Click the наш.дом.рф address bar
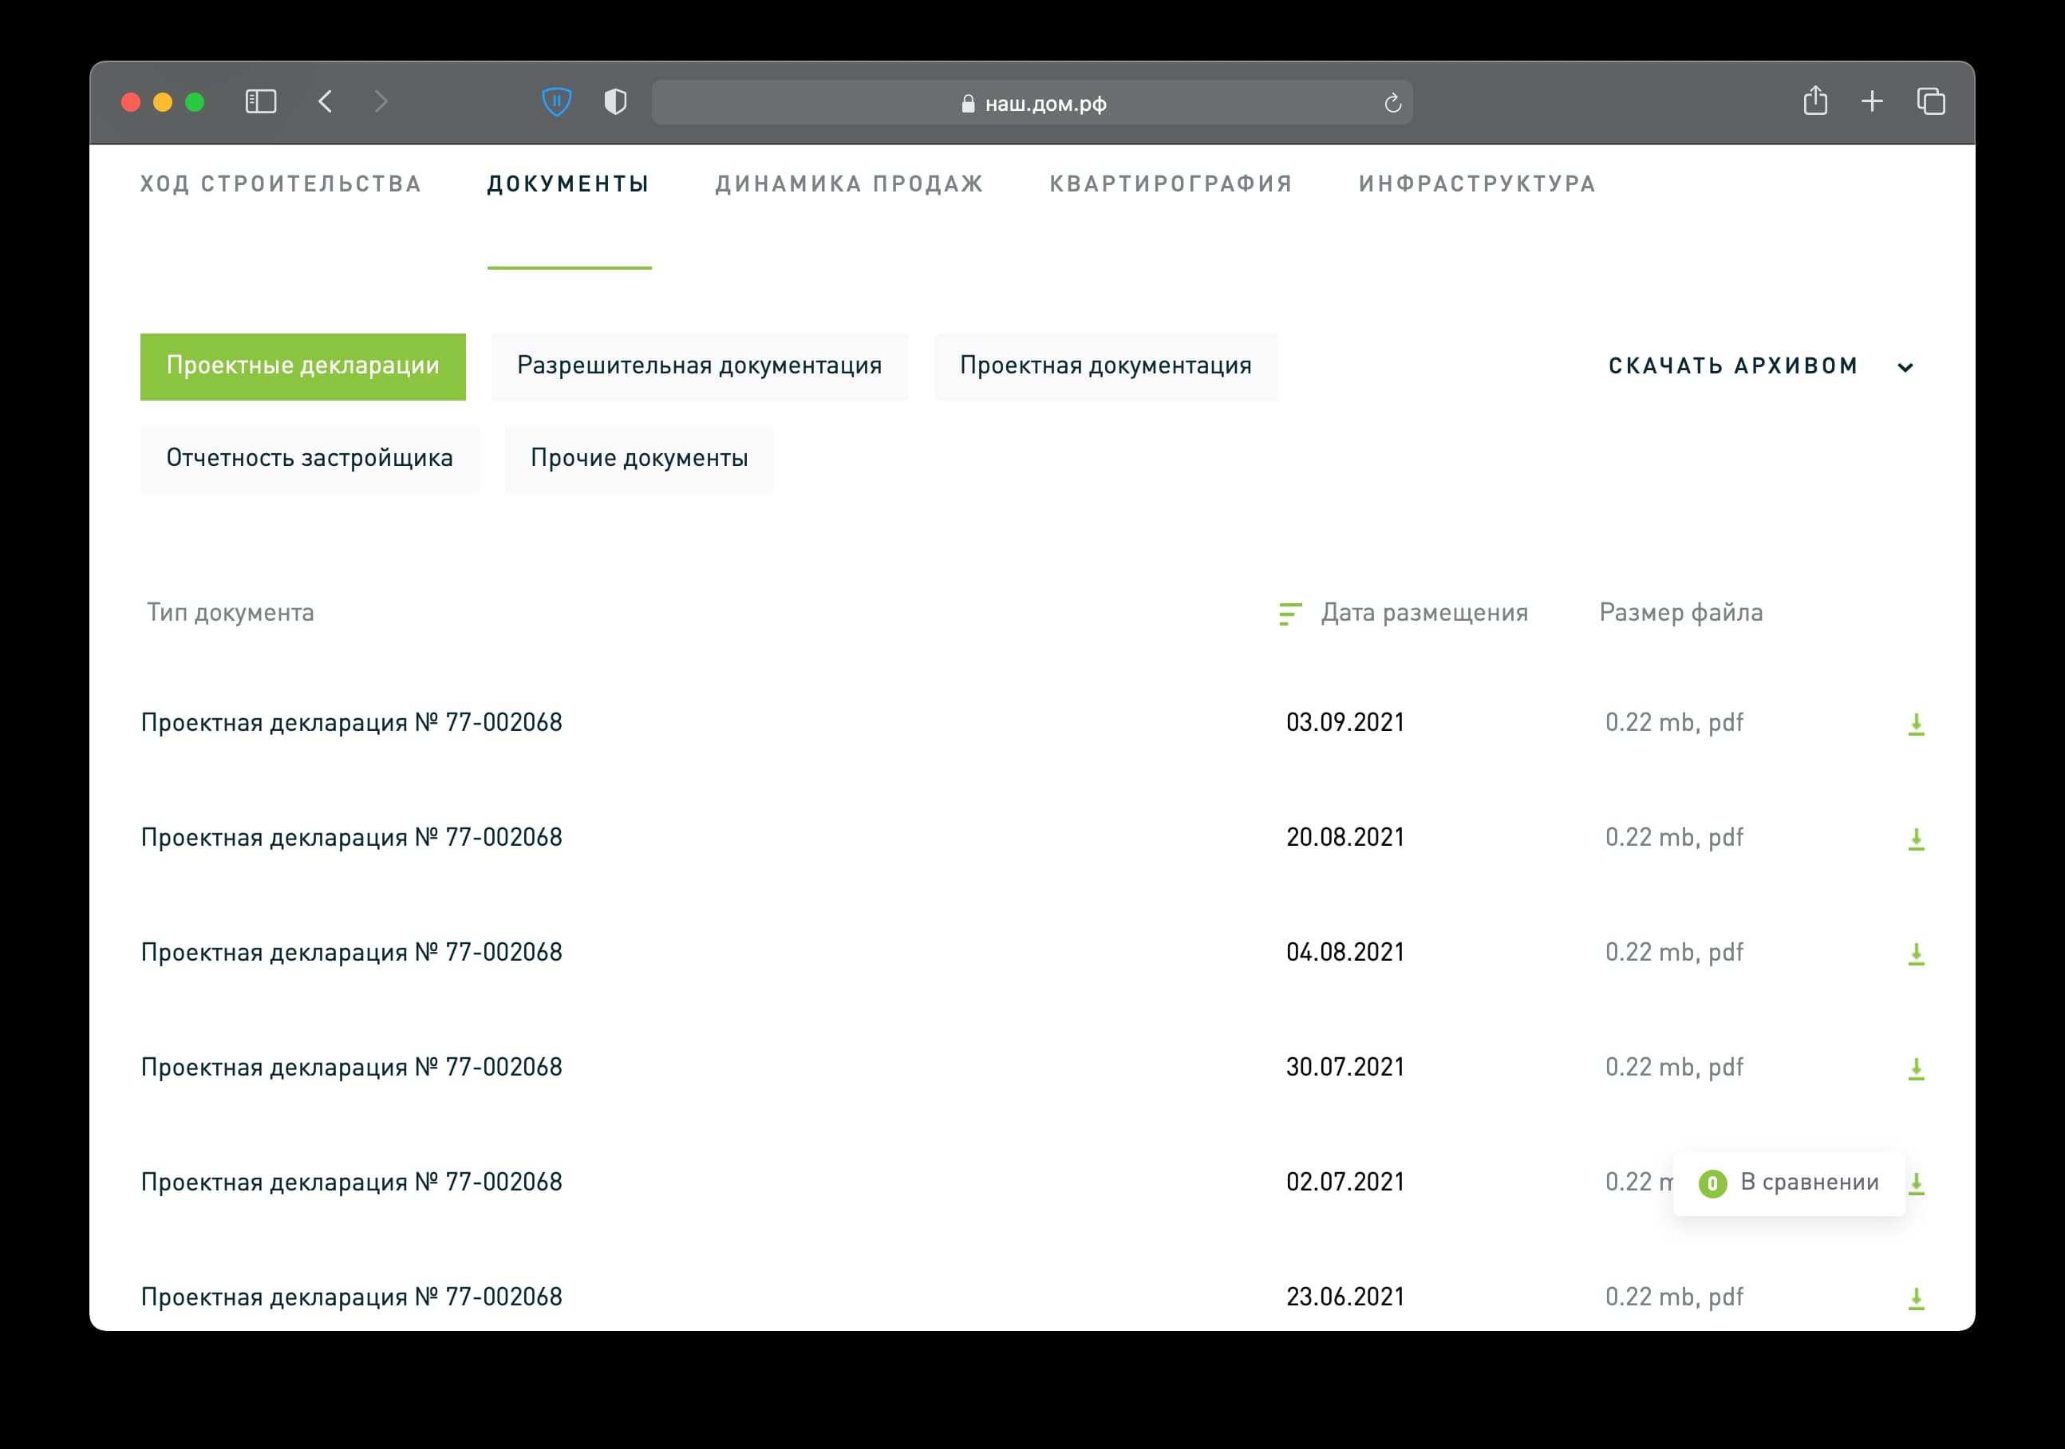Image resolution: width=2065 pixels, height=1449 pixels. (1032, 103)
